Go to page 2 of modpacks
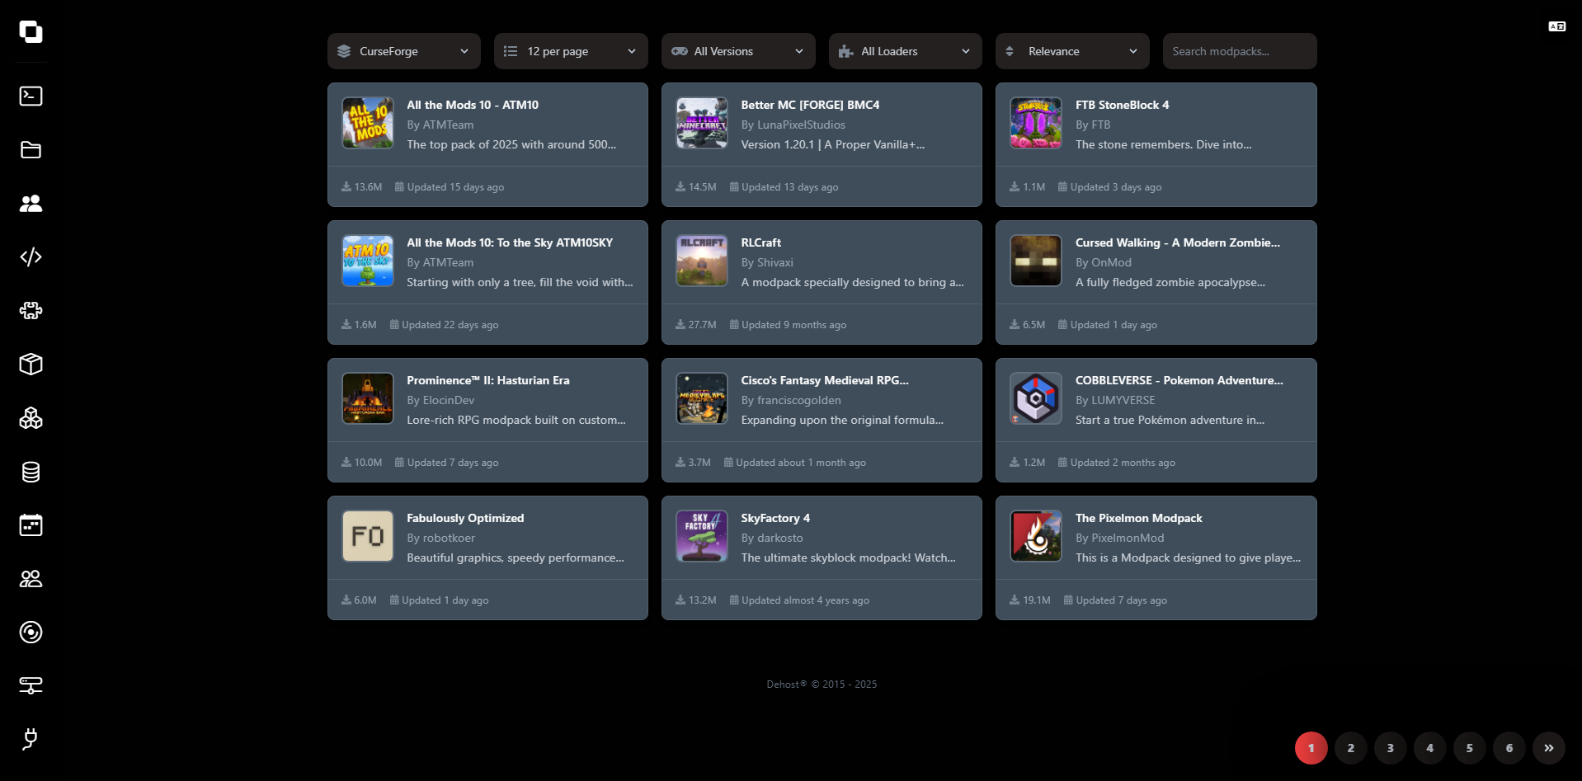The image size is (1582, 781). coord(1350,748)
